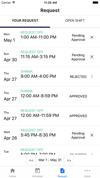Image resolution: width=100 pixels, height=178 pixels.
Task: Tap the Request document icon
Action: pyautogui.click(x=62, y=171)
